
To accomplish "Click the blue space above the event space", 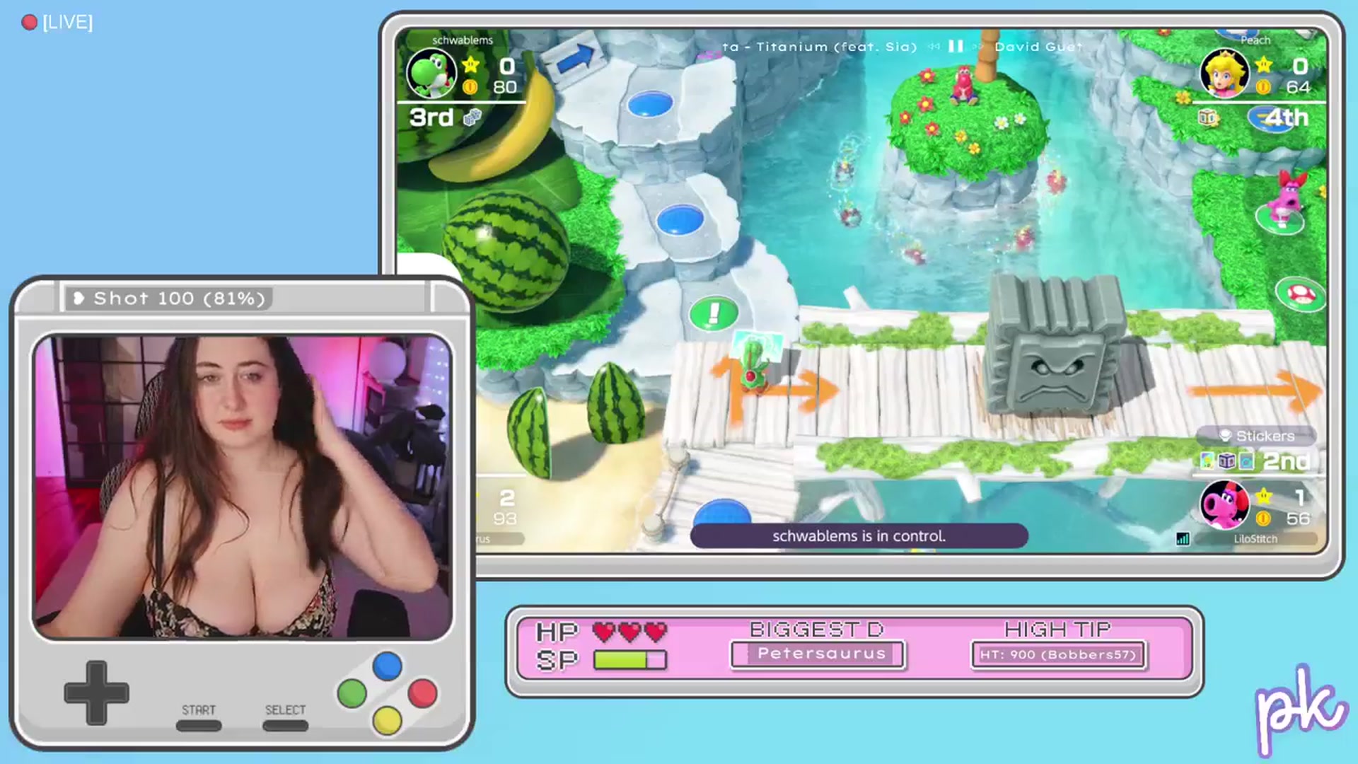I will [x=680, y=219].
